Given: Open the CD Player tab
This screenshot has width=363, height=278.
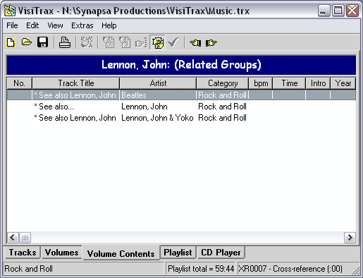Looking at the screenshot, I should pos(221,253).
